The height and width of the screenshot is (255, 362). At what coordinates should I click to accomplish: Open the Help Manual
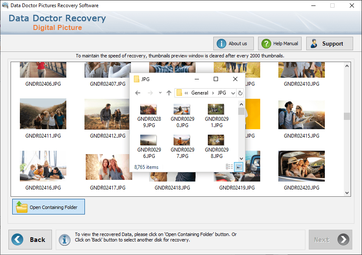click(280, 43)
